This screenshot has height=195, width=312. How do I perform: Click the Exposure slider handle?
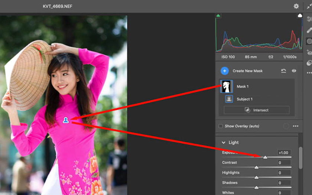265,157
